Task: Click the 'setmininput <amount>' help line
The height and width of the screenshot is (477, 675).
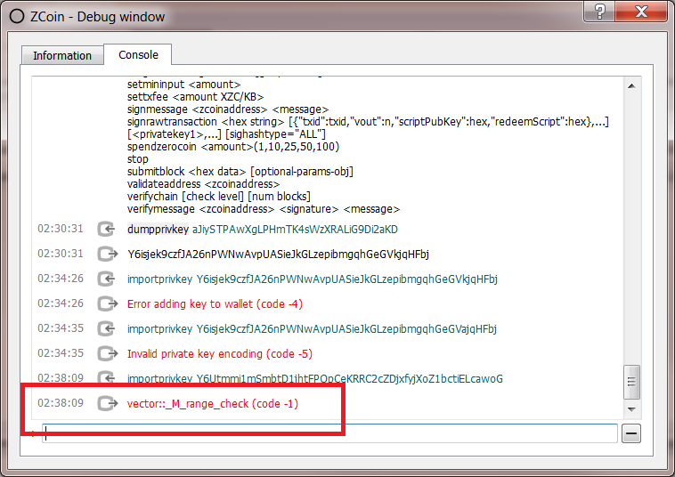Action: tap(183, 85)
